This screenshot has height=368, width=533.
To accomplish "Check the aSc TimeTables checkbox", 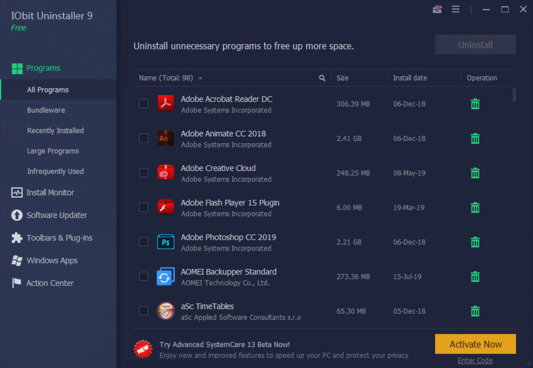I will [144, 311].
